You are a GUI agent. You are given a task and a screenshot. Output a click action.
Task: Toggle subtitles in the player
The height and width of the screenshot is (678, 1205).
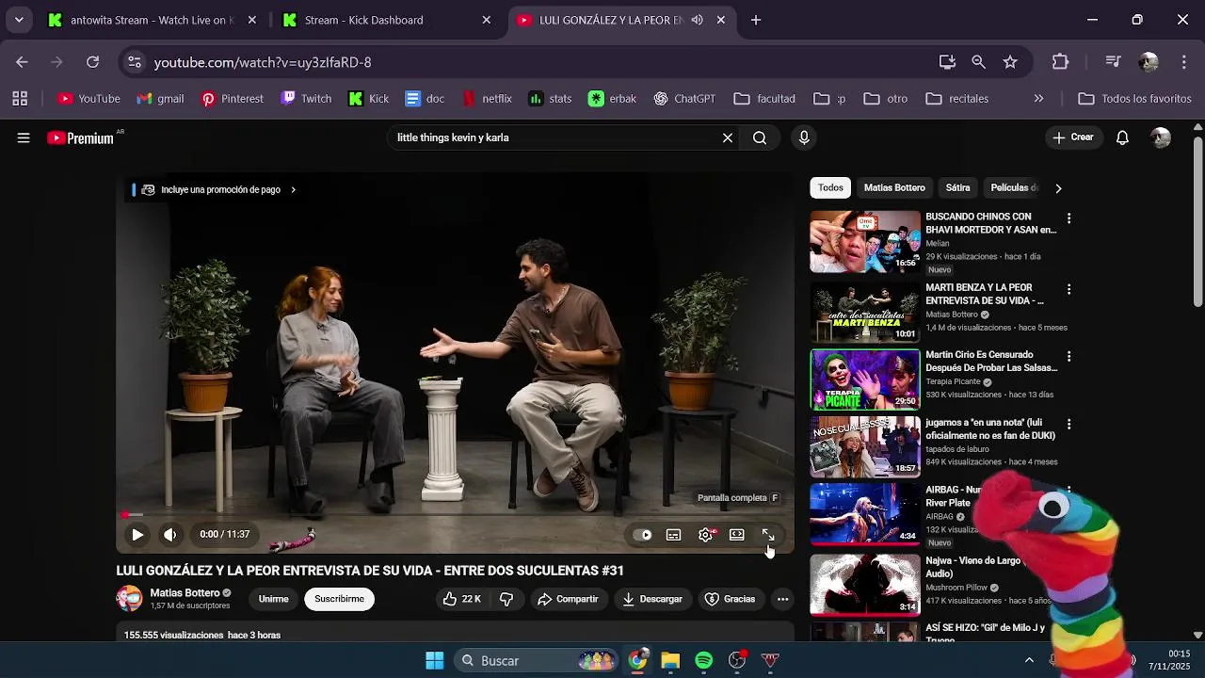[x=674, y=535]
